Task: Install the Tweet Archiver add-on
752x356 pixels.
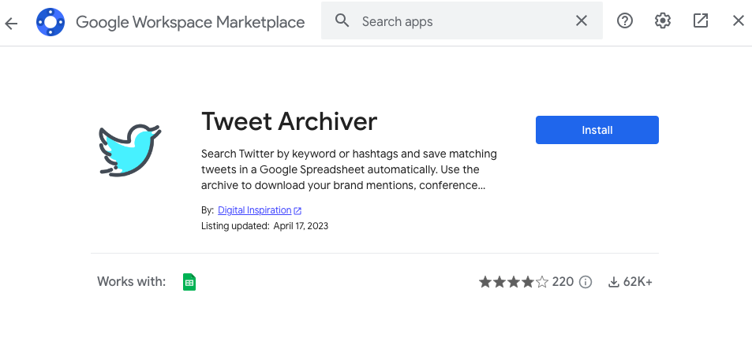Action: coord(597,130)
